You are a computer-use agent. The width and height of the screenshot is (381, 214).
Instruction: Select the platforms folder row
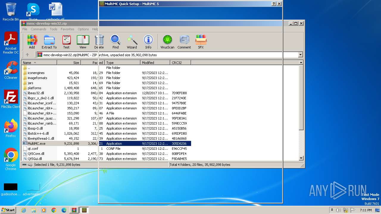[107, 88]
